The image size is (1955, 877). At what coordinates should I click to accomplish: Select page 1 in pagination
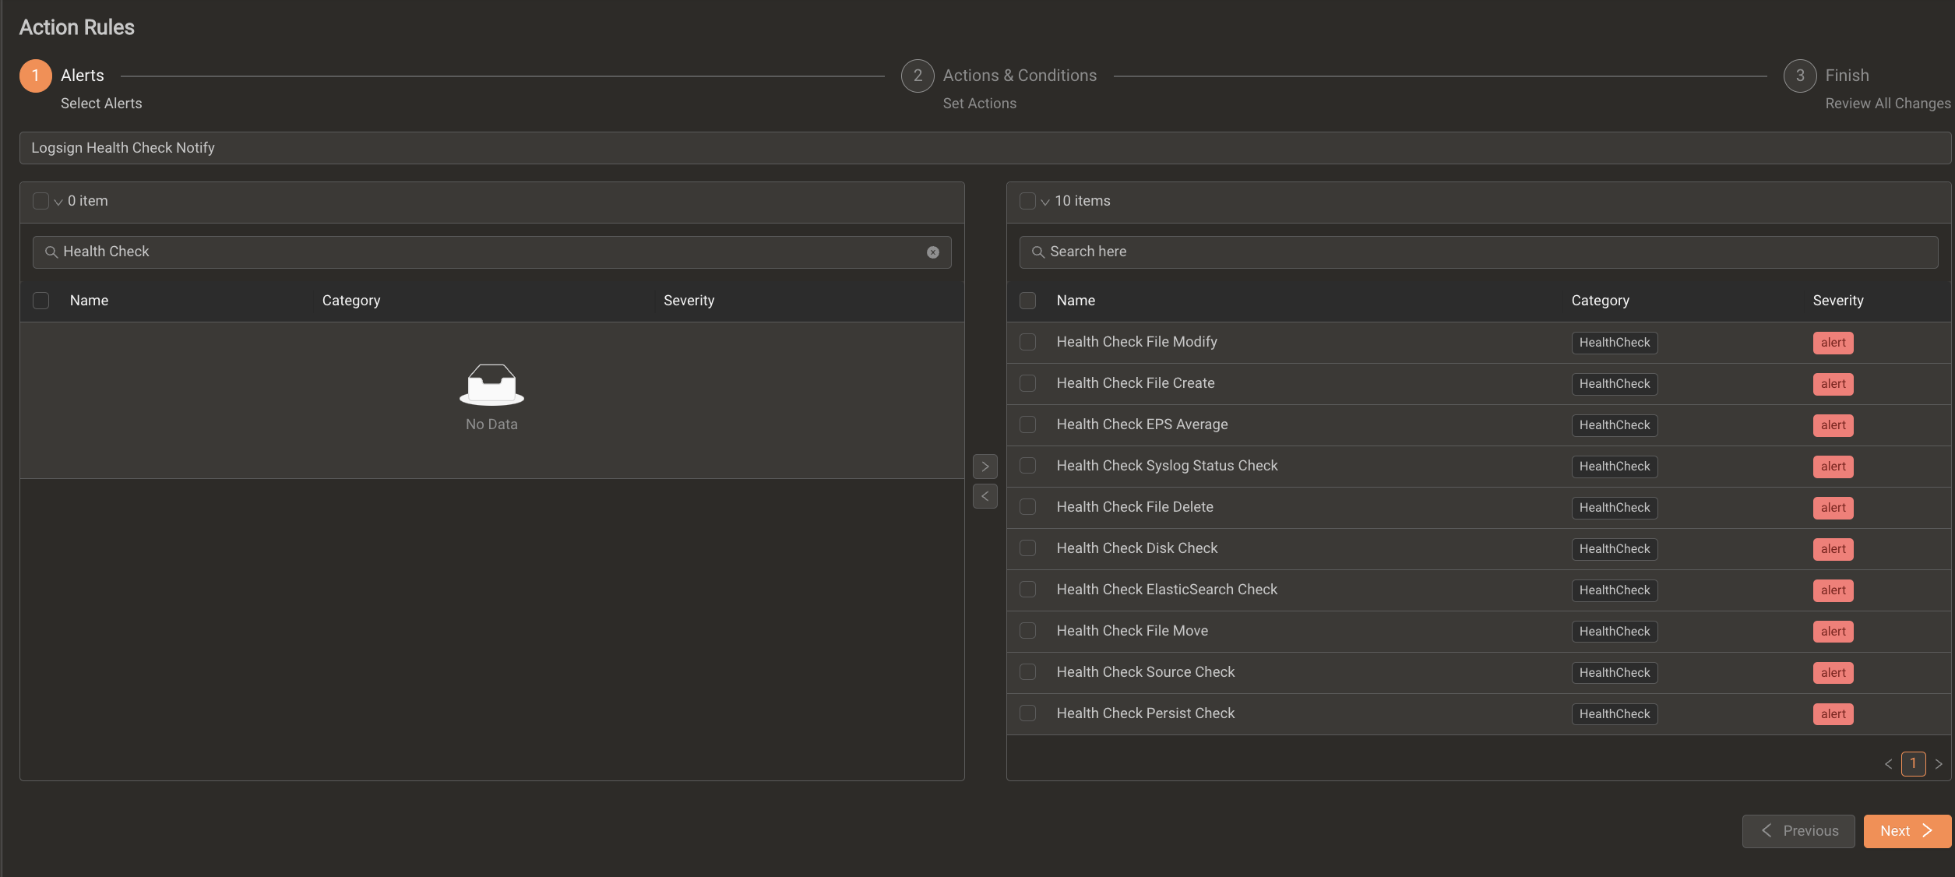(1913, 764)
